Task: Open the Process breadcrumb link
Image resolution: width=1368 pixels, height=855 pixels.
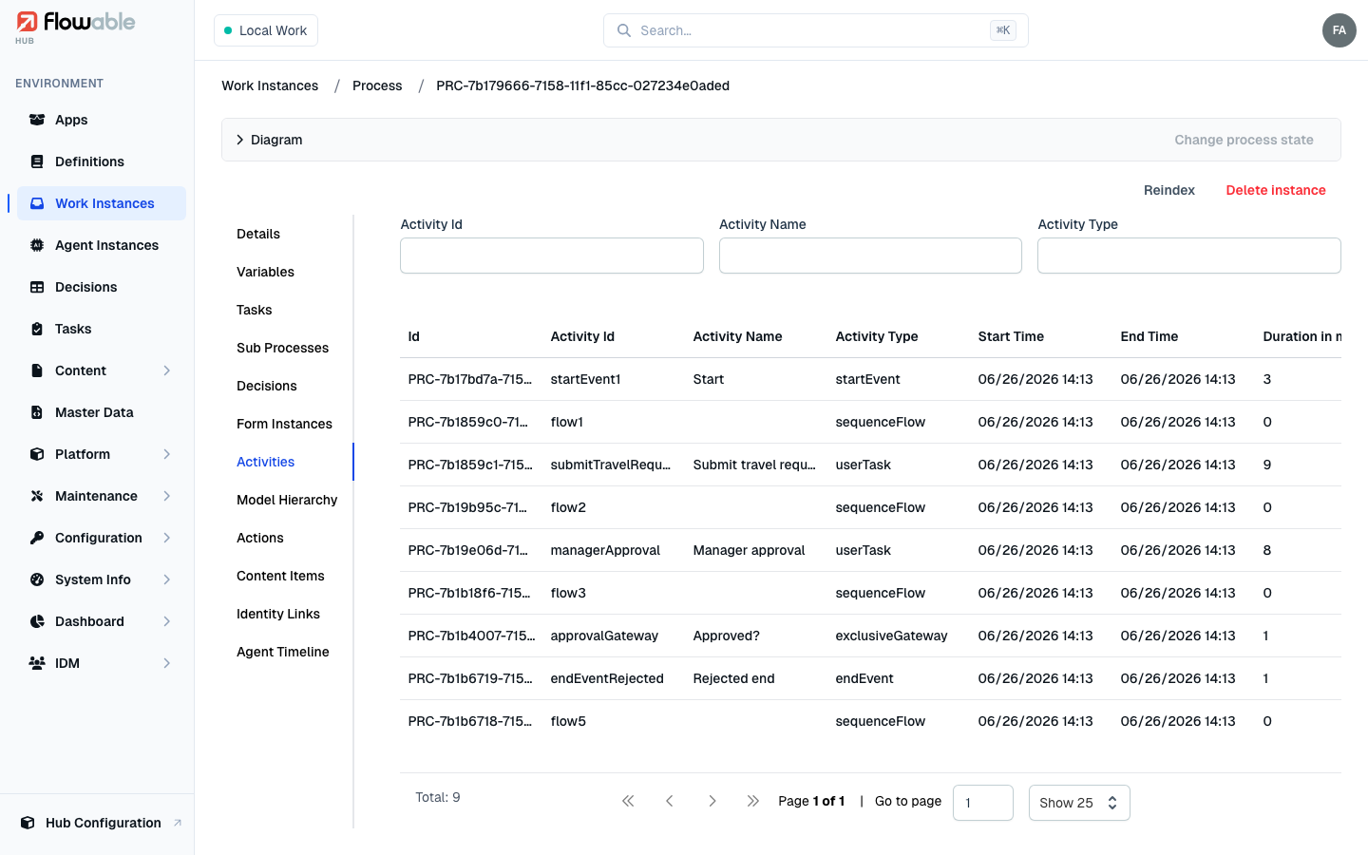Action: click(377, 85)
